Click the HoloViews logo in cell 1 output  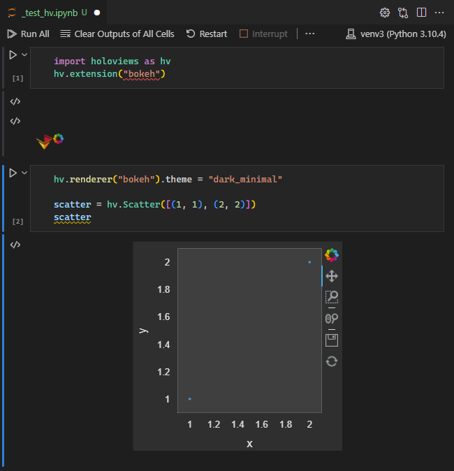44,142
